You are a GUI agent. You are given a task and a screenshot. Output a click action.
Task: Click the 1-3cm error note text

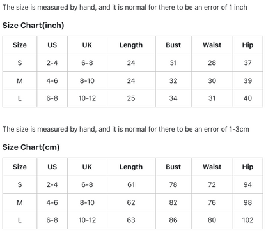(x=126, y=129)
